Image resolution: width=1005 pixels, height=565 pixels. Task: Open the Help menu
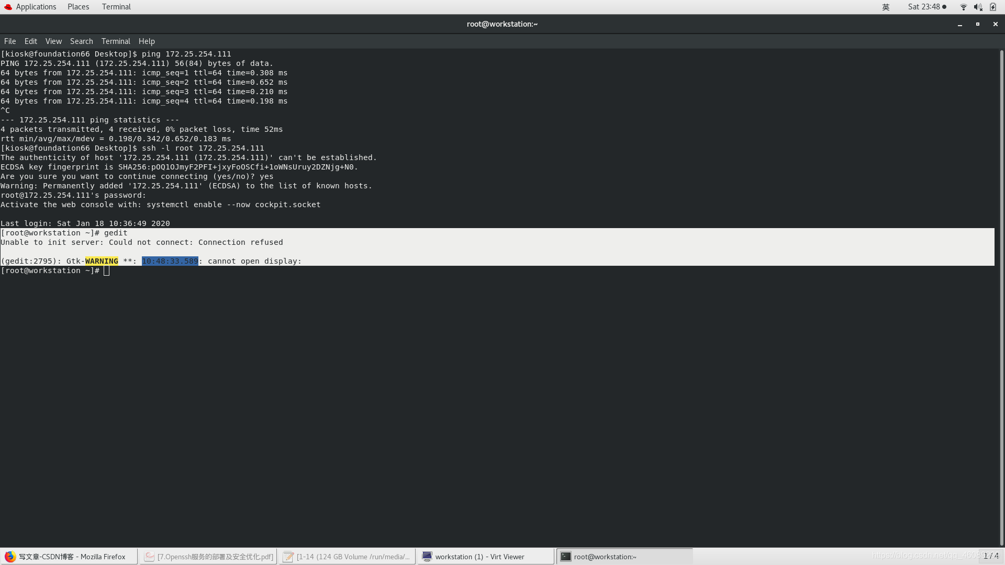[x=147, y=41]
